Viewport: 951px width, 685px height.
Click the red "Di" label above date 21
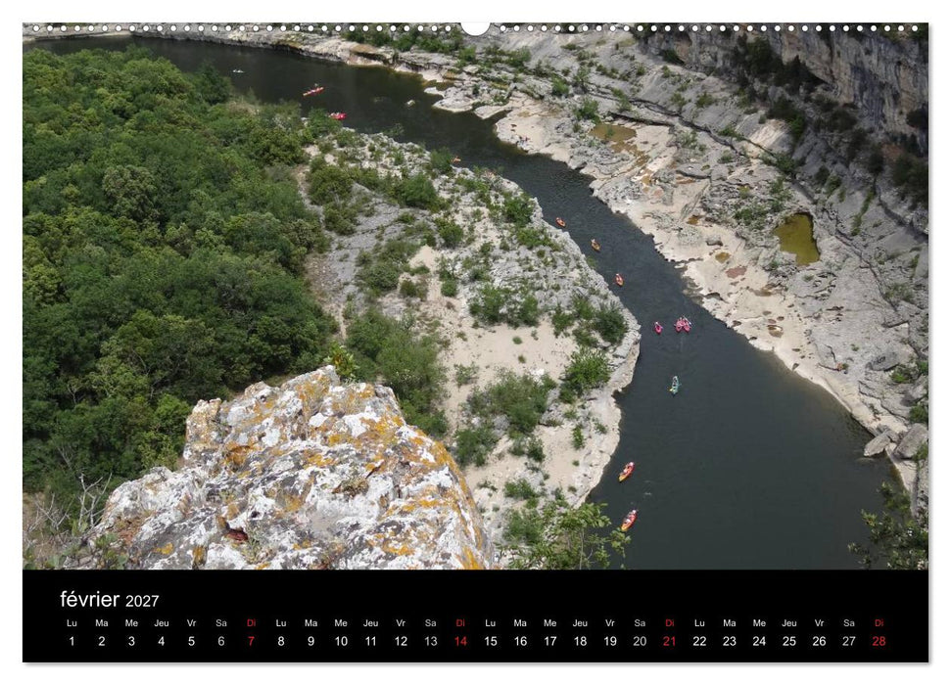[670, 623]
